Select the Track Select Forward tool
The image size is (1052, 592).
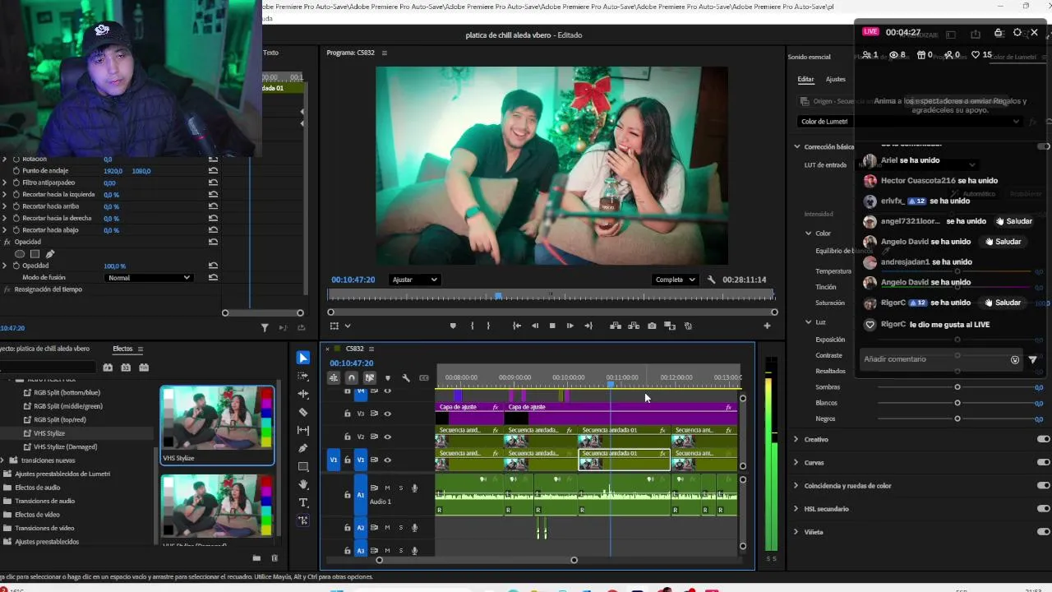point(303,376)
